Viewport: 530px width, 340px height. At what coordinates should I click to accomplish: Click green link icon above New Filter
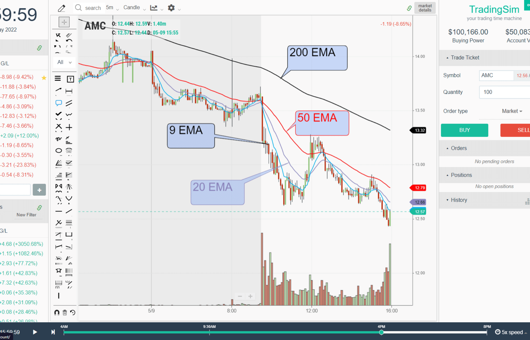39,207
